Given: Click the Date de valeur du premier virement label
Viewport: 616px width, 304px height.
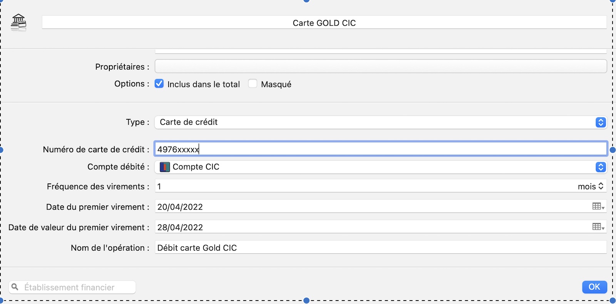Looking at the screenshot, I should 79,227.
